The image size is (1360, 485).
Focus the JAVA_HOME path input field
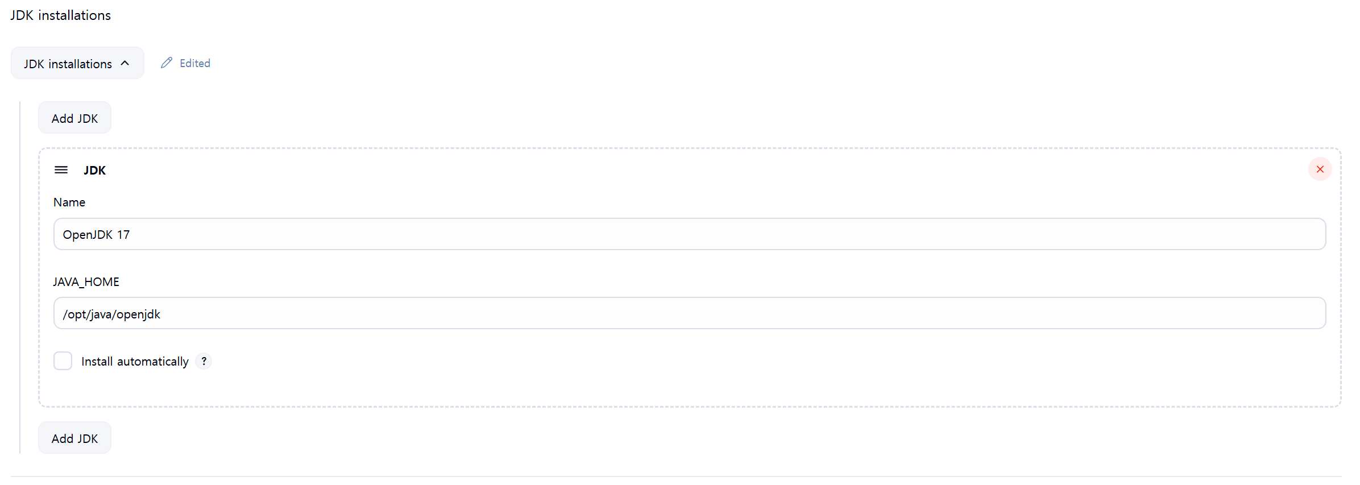[x=690, y=313]
